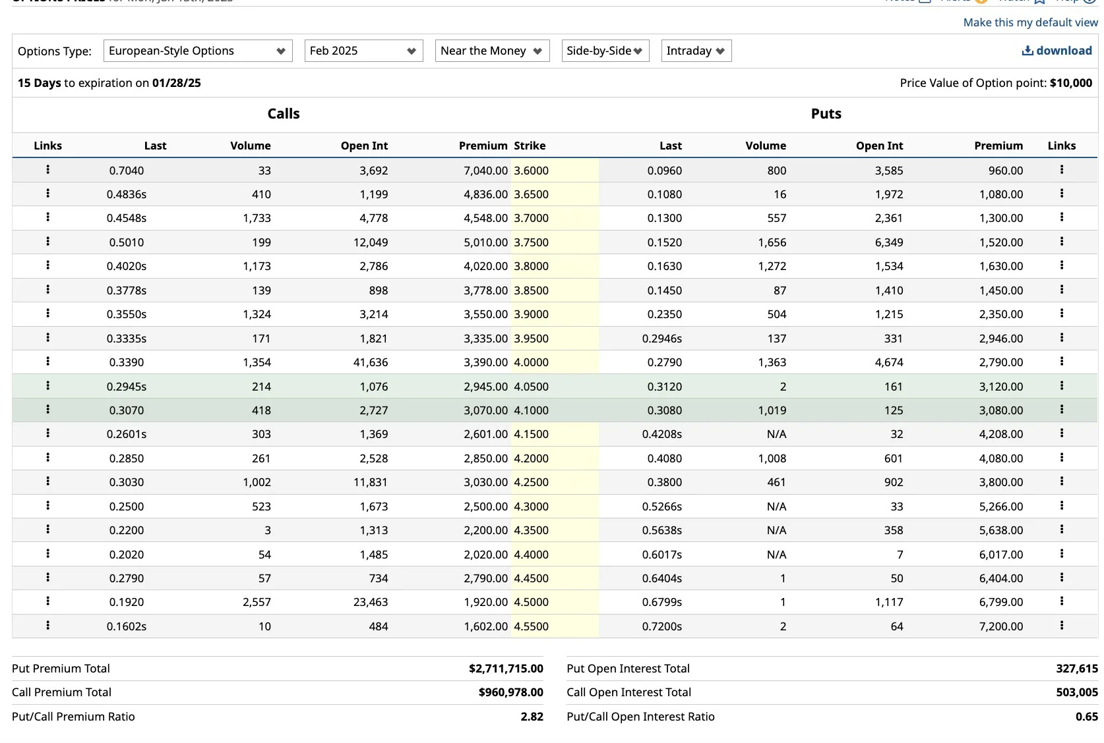Viewport: 1104px width, 743px height.
Task: Click the Put/Call Open Interest Ratio 0.65
Action: pyautogui.click(x=1087, y=717)
